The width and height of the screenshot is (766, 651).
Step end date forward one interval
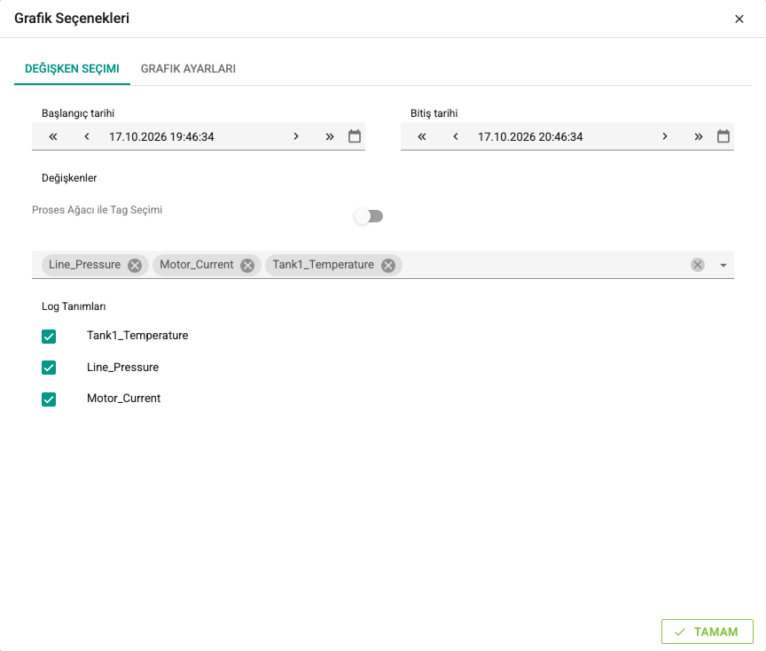(x=665, y=136)
